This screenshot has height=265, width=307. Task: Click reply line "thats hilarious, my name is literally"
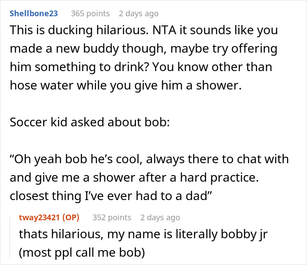point(143,234)
